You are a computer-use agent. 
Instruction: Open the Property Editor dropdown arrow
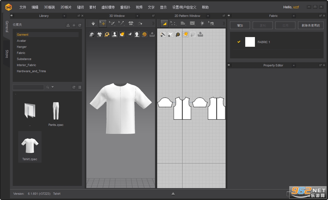tap(294, 65)
